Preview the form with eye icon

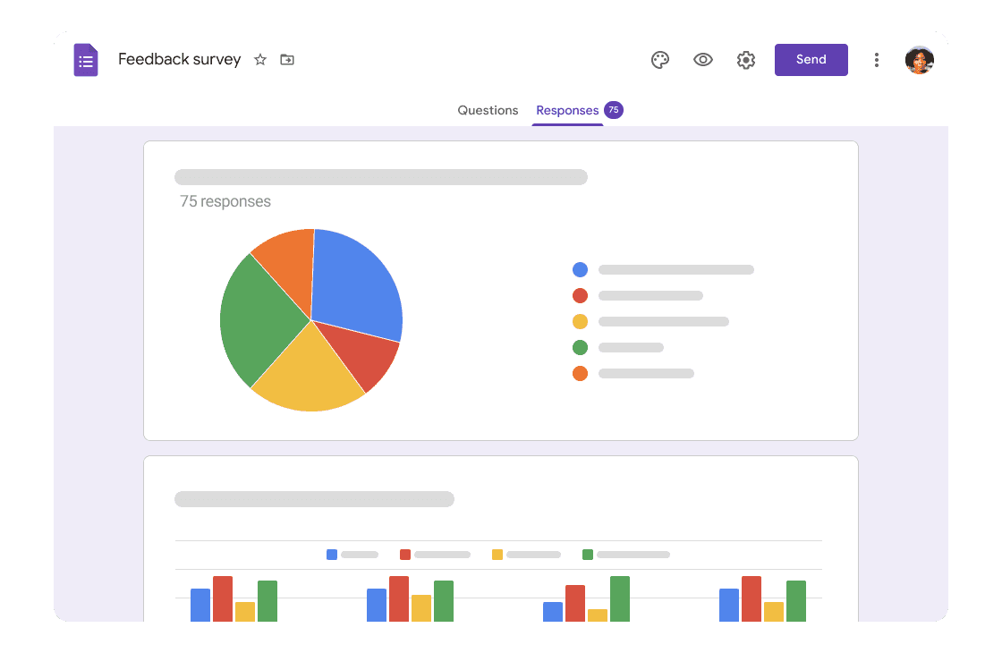[x=703, y=60]
